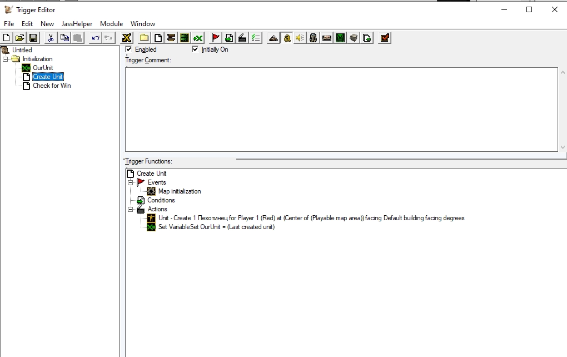Open the Sound Editor (speaker icon)
Image resolution: width=567 pixels, height=357 pixels.
click(300, 38)
